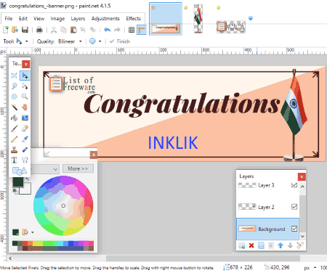The width and height of the screenshot is (327, 273).
Task: Select the Move Selected Pixels tool
Action: [25, 76]
